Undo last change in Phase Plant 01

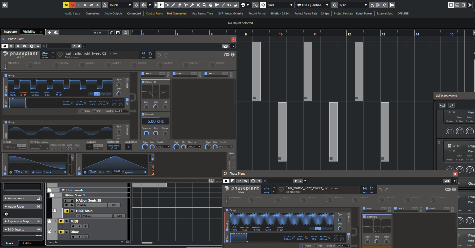(x=159, y=55)
